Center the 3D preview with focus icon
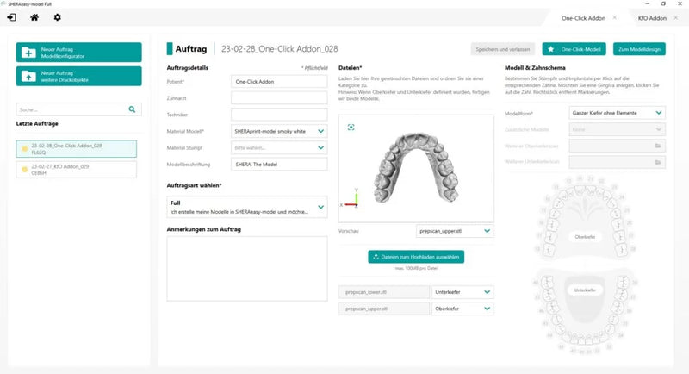This screenshot has height=374, width=689. [351, 127]
